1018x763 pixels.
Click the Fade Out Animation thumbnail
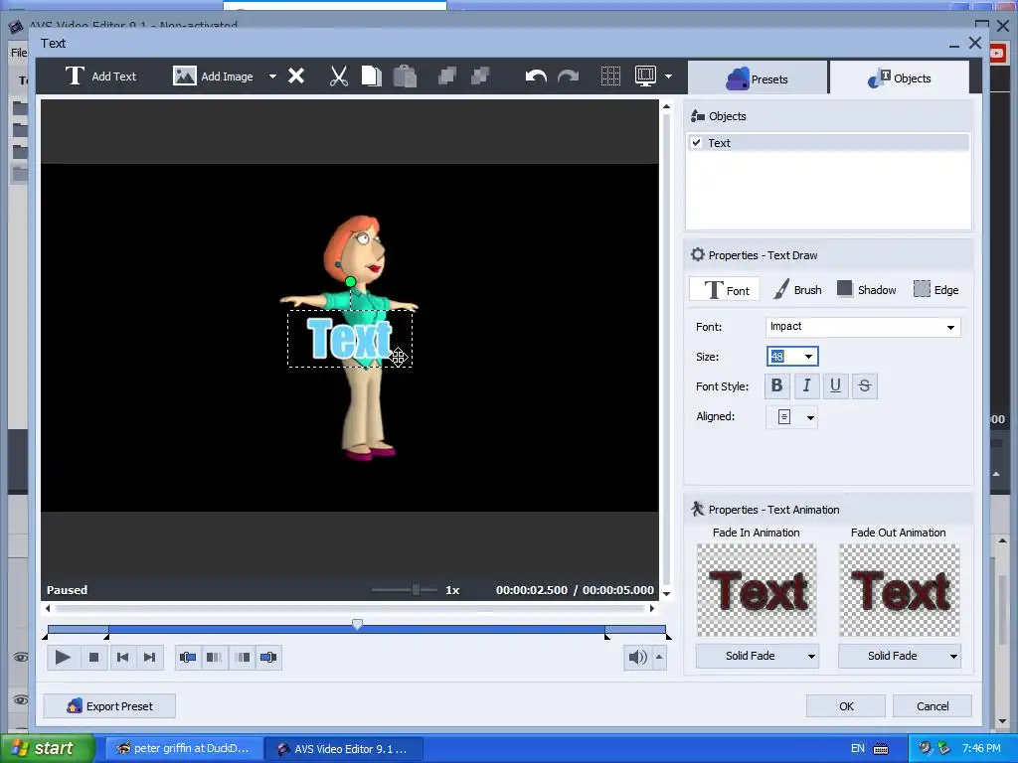click(899, 590)
